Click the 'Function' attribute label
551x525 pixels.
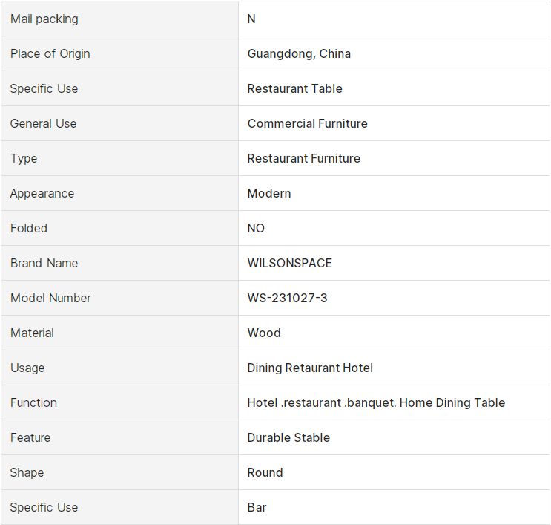pos(33,402)
